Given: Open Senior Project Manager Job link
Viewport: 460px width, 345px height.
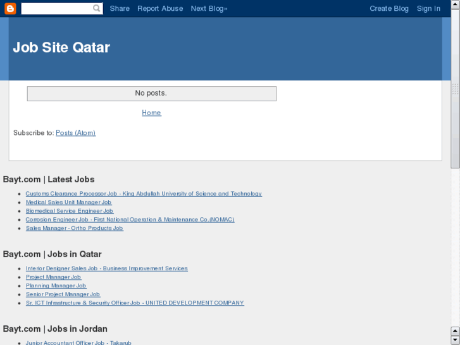Looking at the screenshot, I should 63,294.
